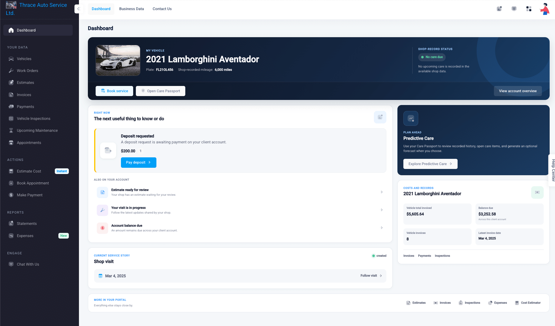Click the Mar 4, 2025 shop visit date
The height and width of the screenshot is (326, 555).
coord(116,276)
